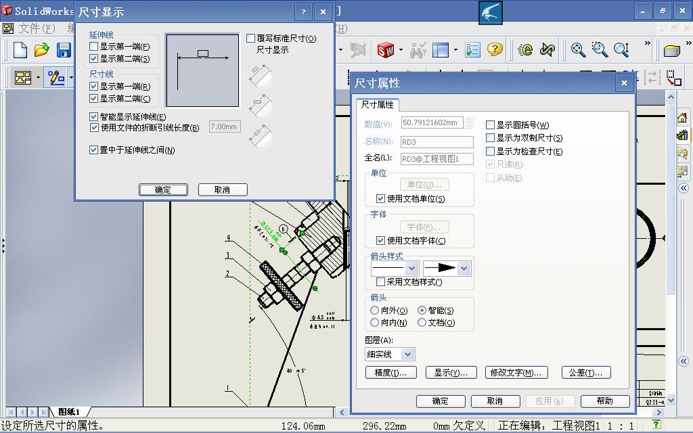This screenshot has height=433, width=693.
Task: Click the document icon left of 文件 menu
Action: click(8, 28)
